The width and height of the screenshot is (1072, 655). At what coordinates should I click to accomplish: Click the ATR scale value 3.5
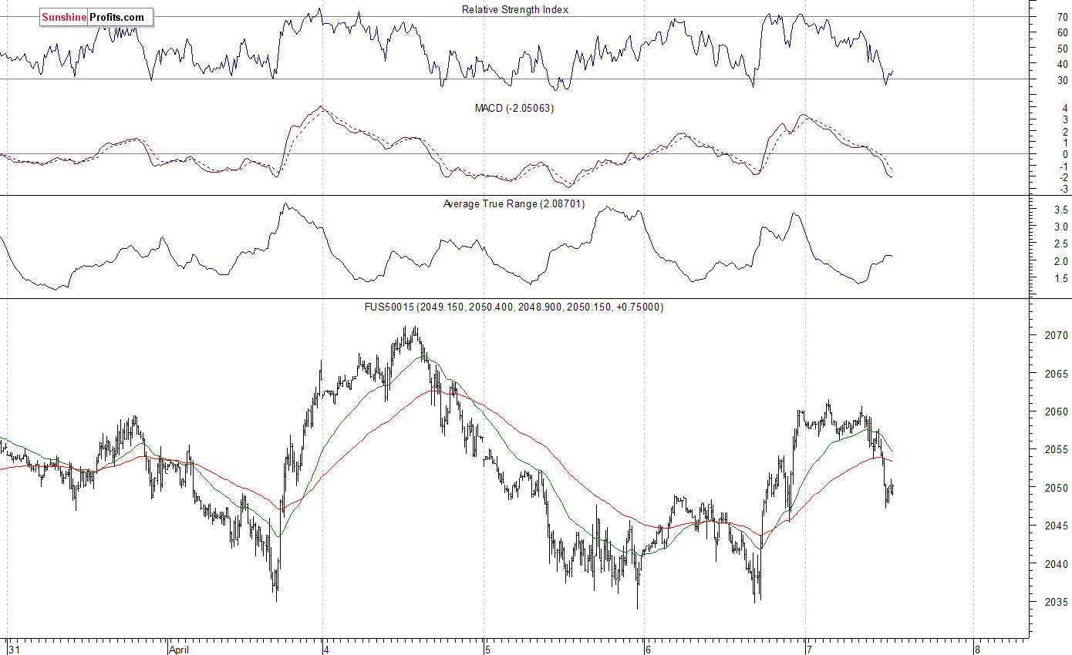1060,210
